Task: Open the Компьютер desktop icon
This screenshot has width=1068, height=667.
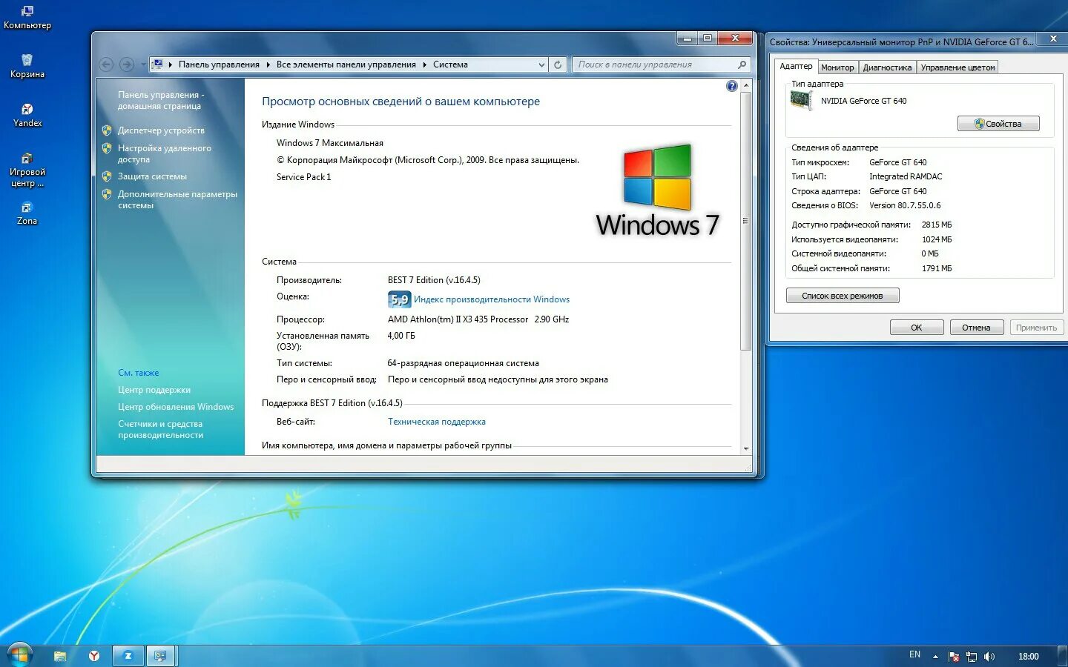Action: coord(27,18)
